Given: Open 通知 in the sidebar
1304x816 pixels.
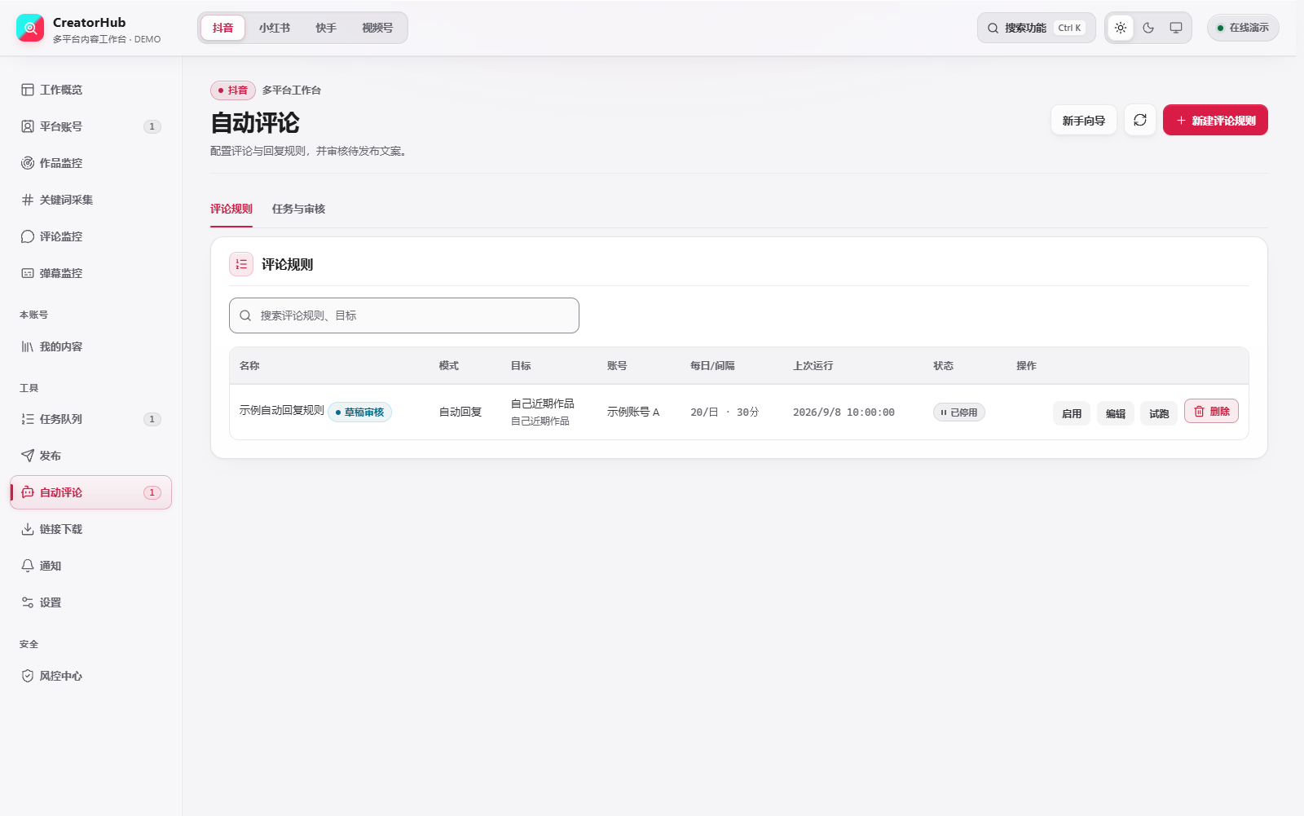Looking at the screenshot, I should click(x=90, y=566).
